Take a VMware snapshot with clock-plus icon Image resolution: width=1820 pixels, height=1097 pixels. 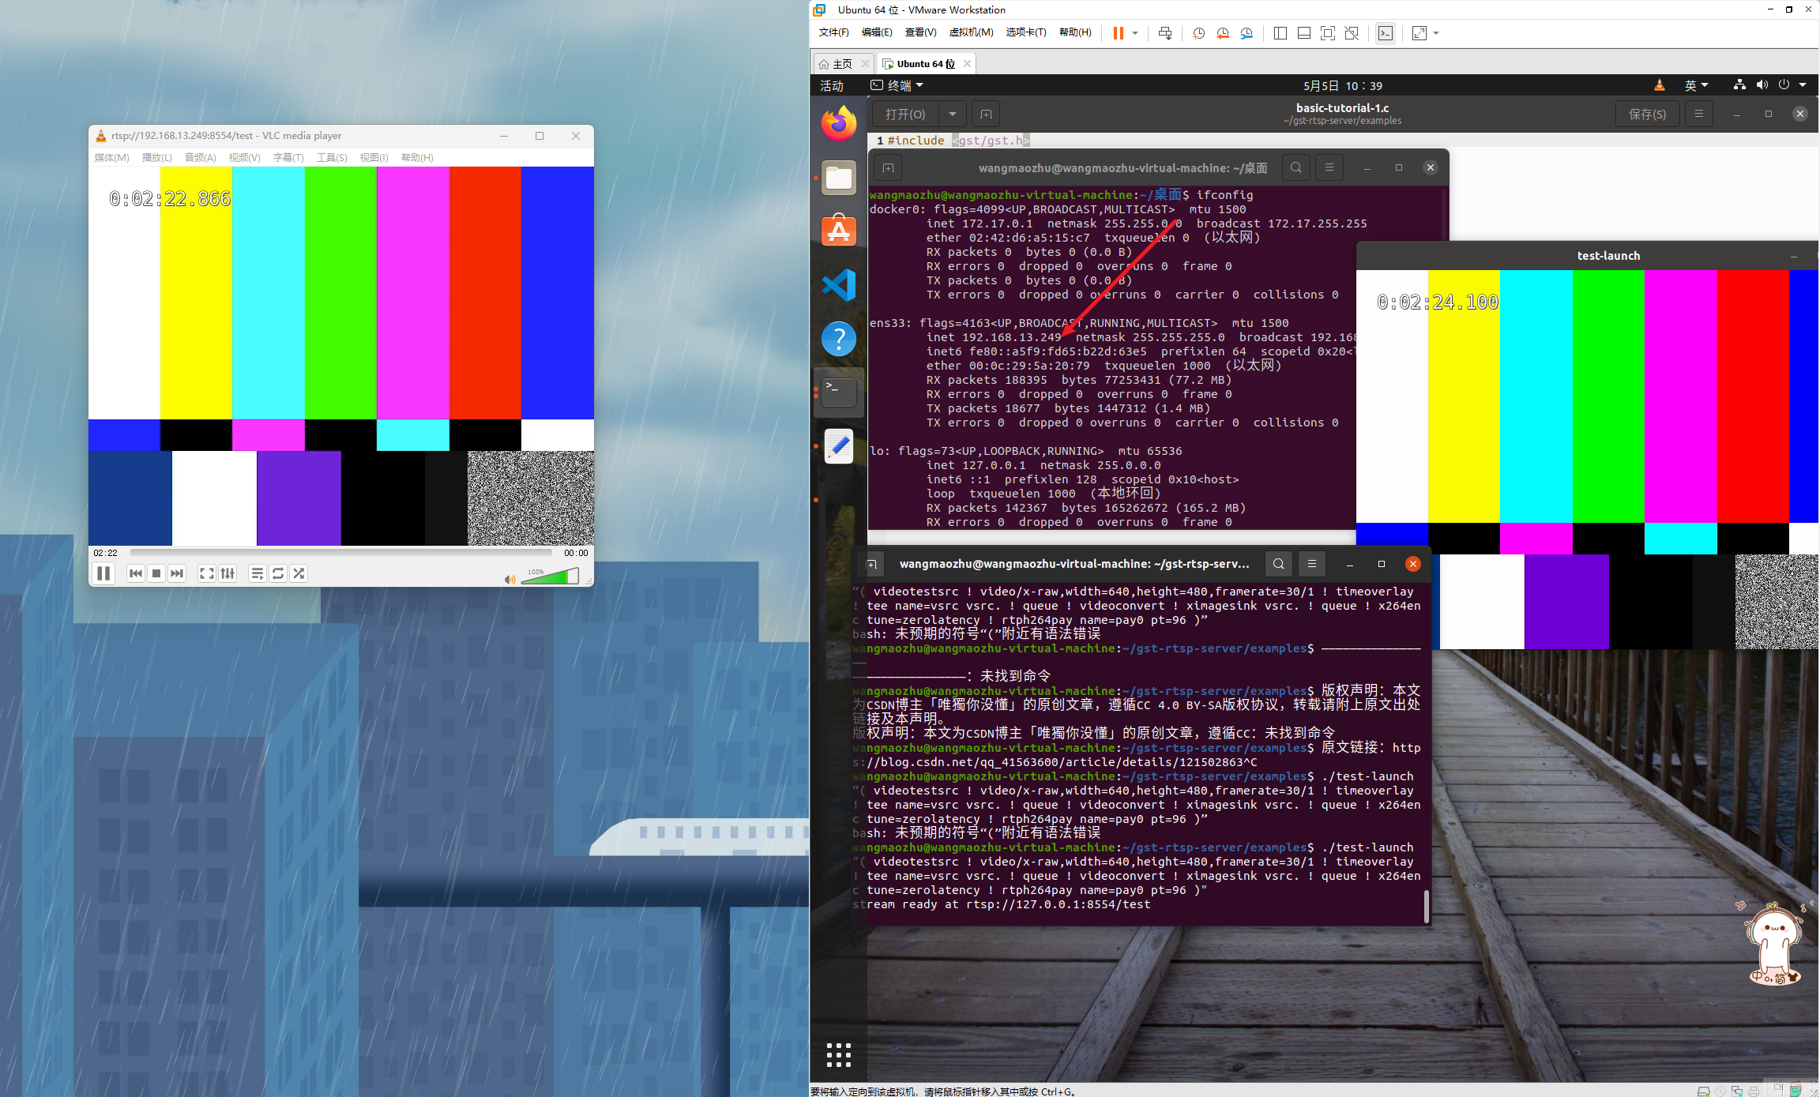coord(1198,33)
